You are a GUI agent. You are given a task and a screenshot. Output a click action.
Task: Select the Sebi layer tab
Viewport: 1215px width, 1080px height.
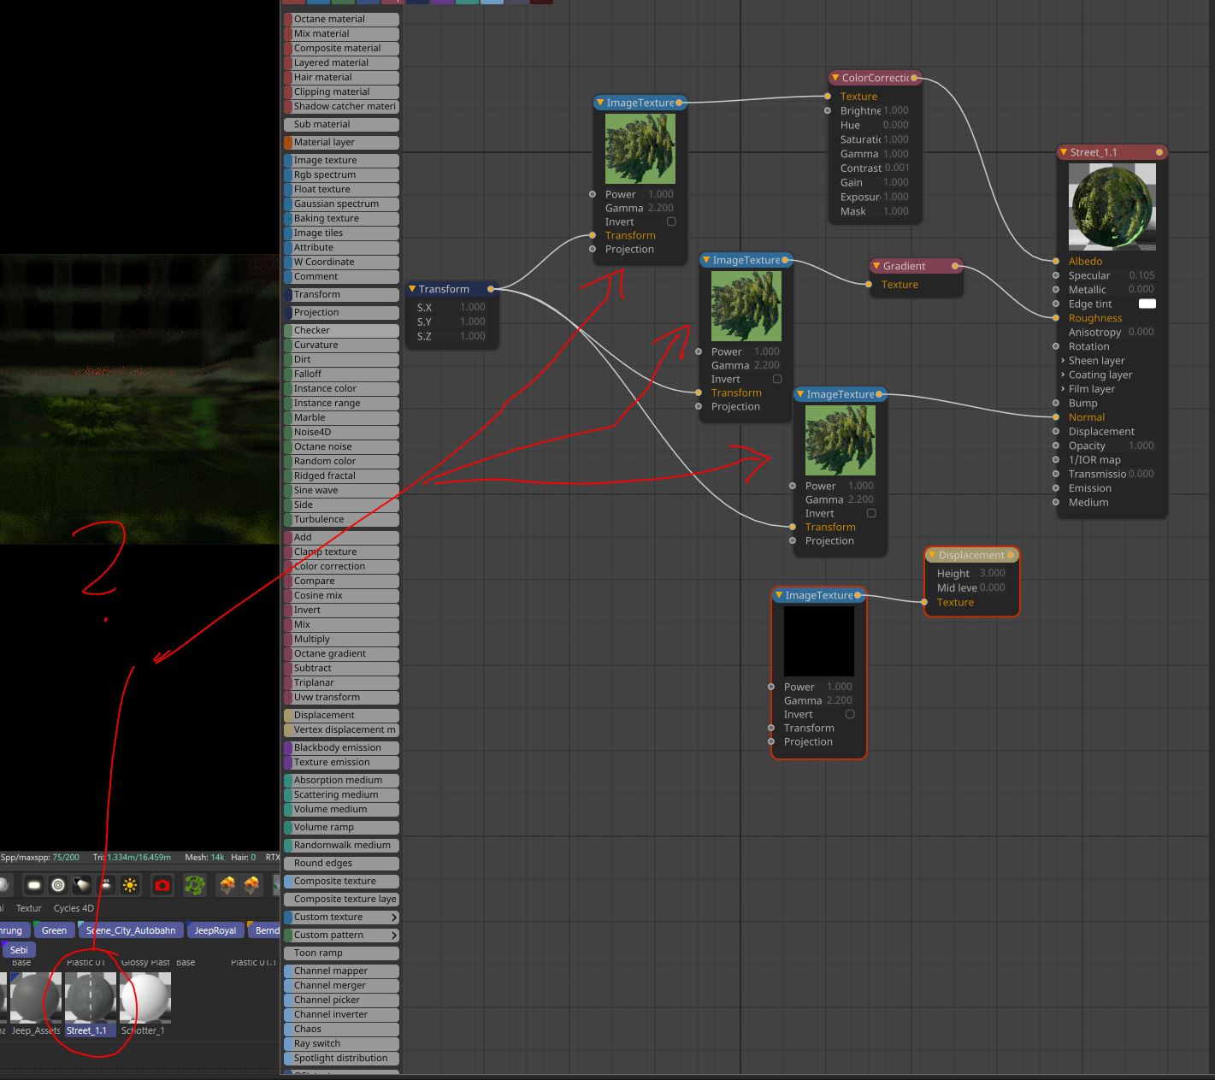(x=19, y=950)
